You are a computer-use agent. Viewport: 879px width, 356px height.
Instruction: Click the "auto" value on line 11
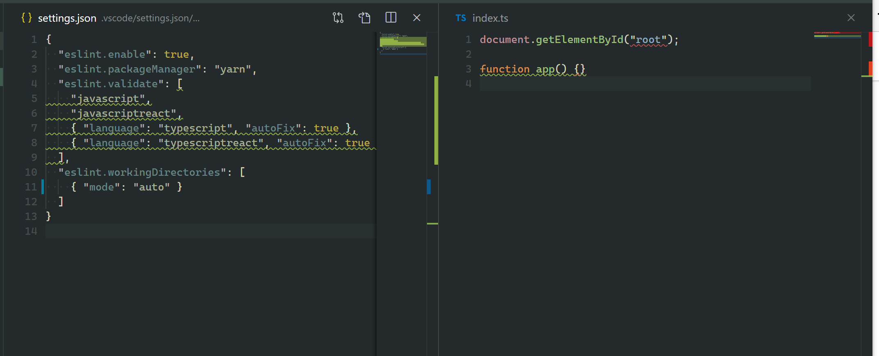[152, 187]
